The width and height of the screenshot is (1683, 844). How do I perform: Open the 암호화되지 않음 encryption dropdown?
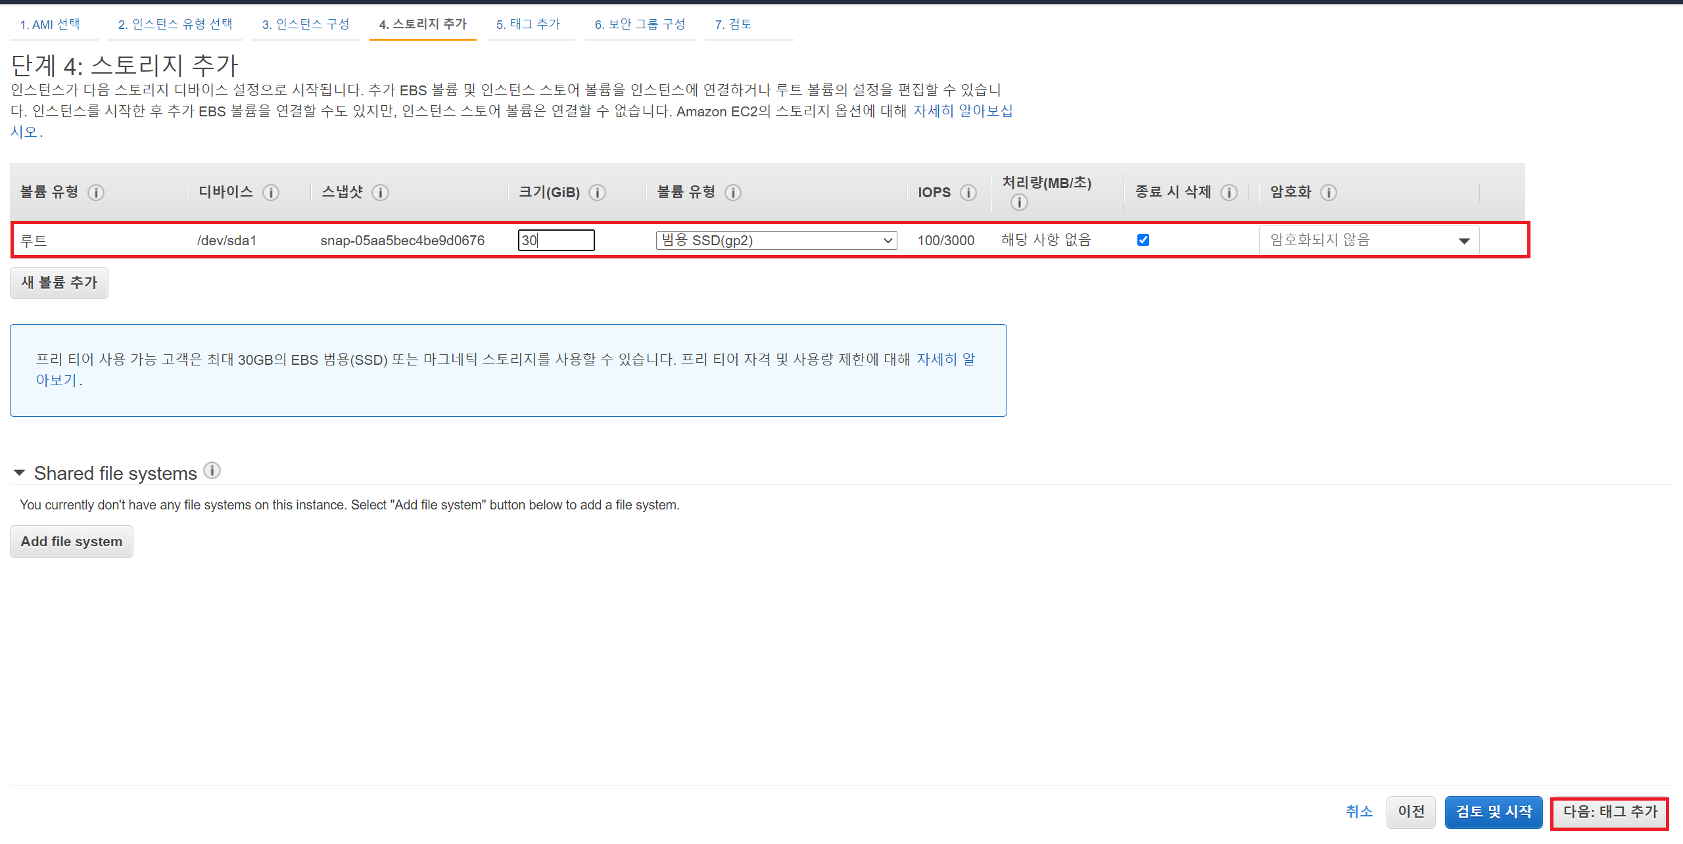click(x=1369, y=240)
